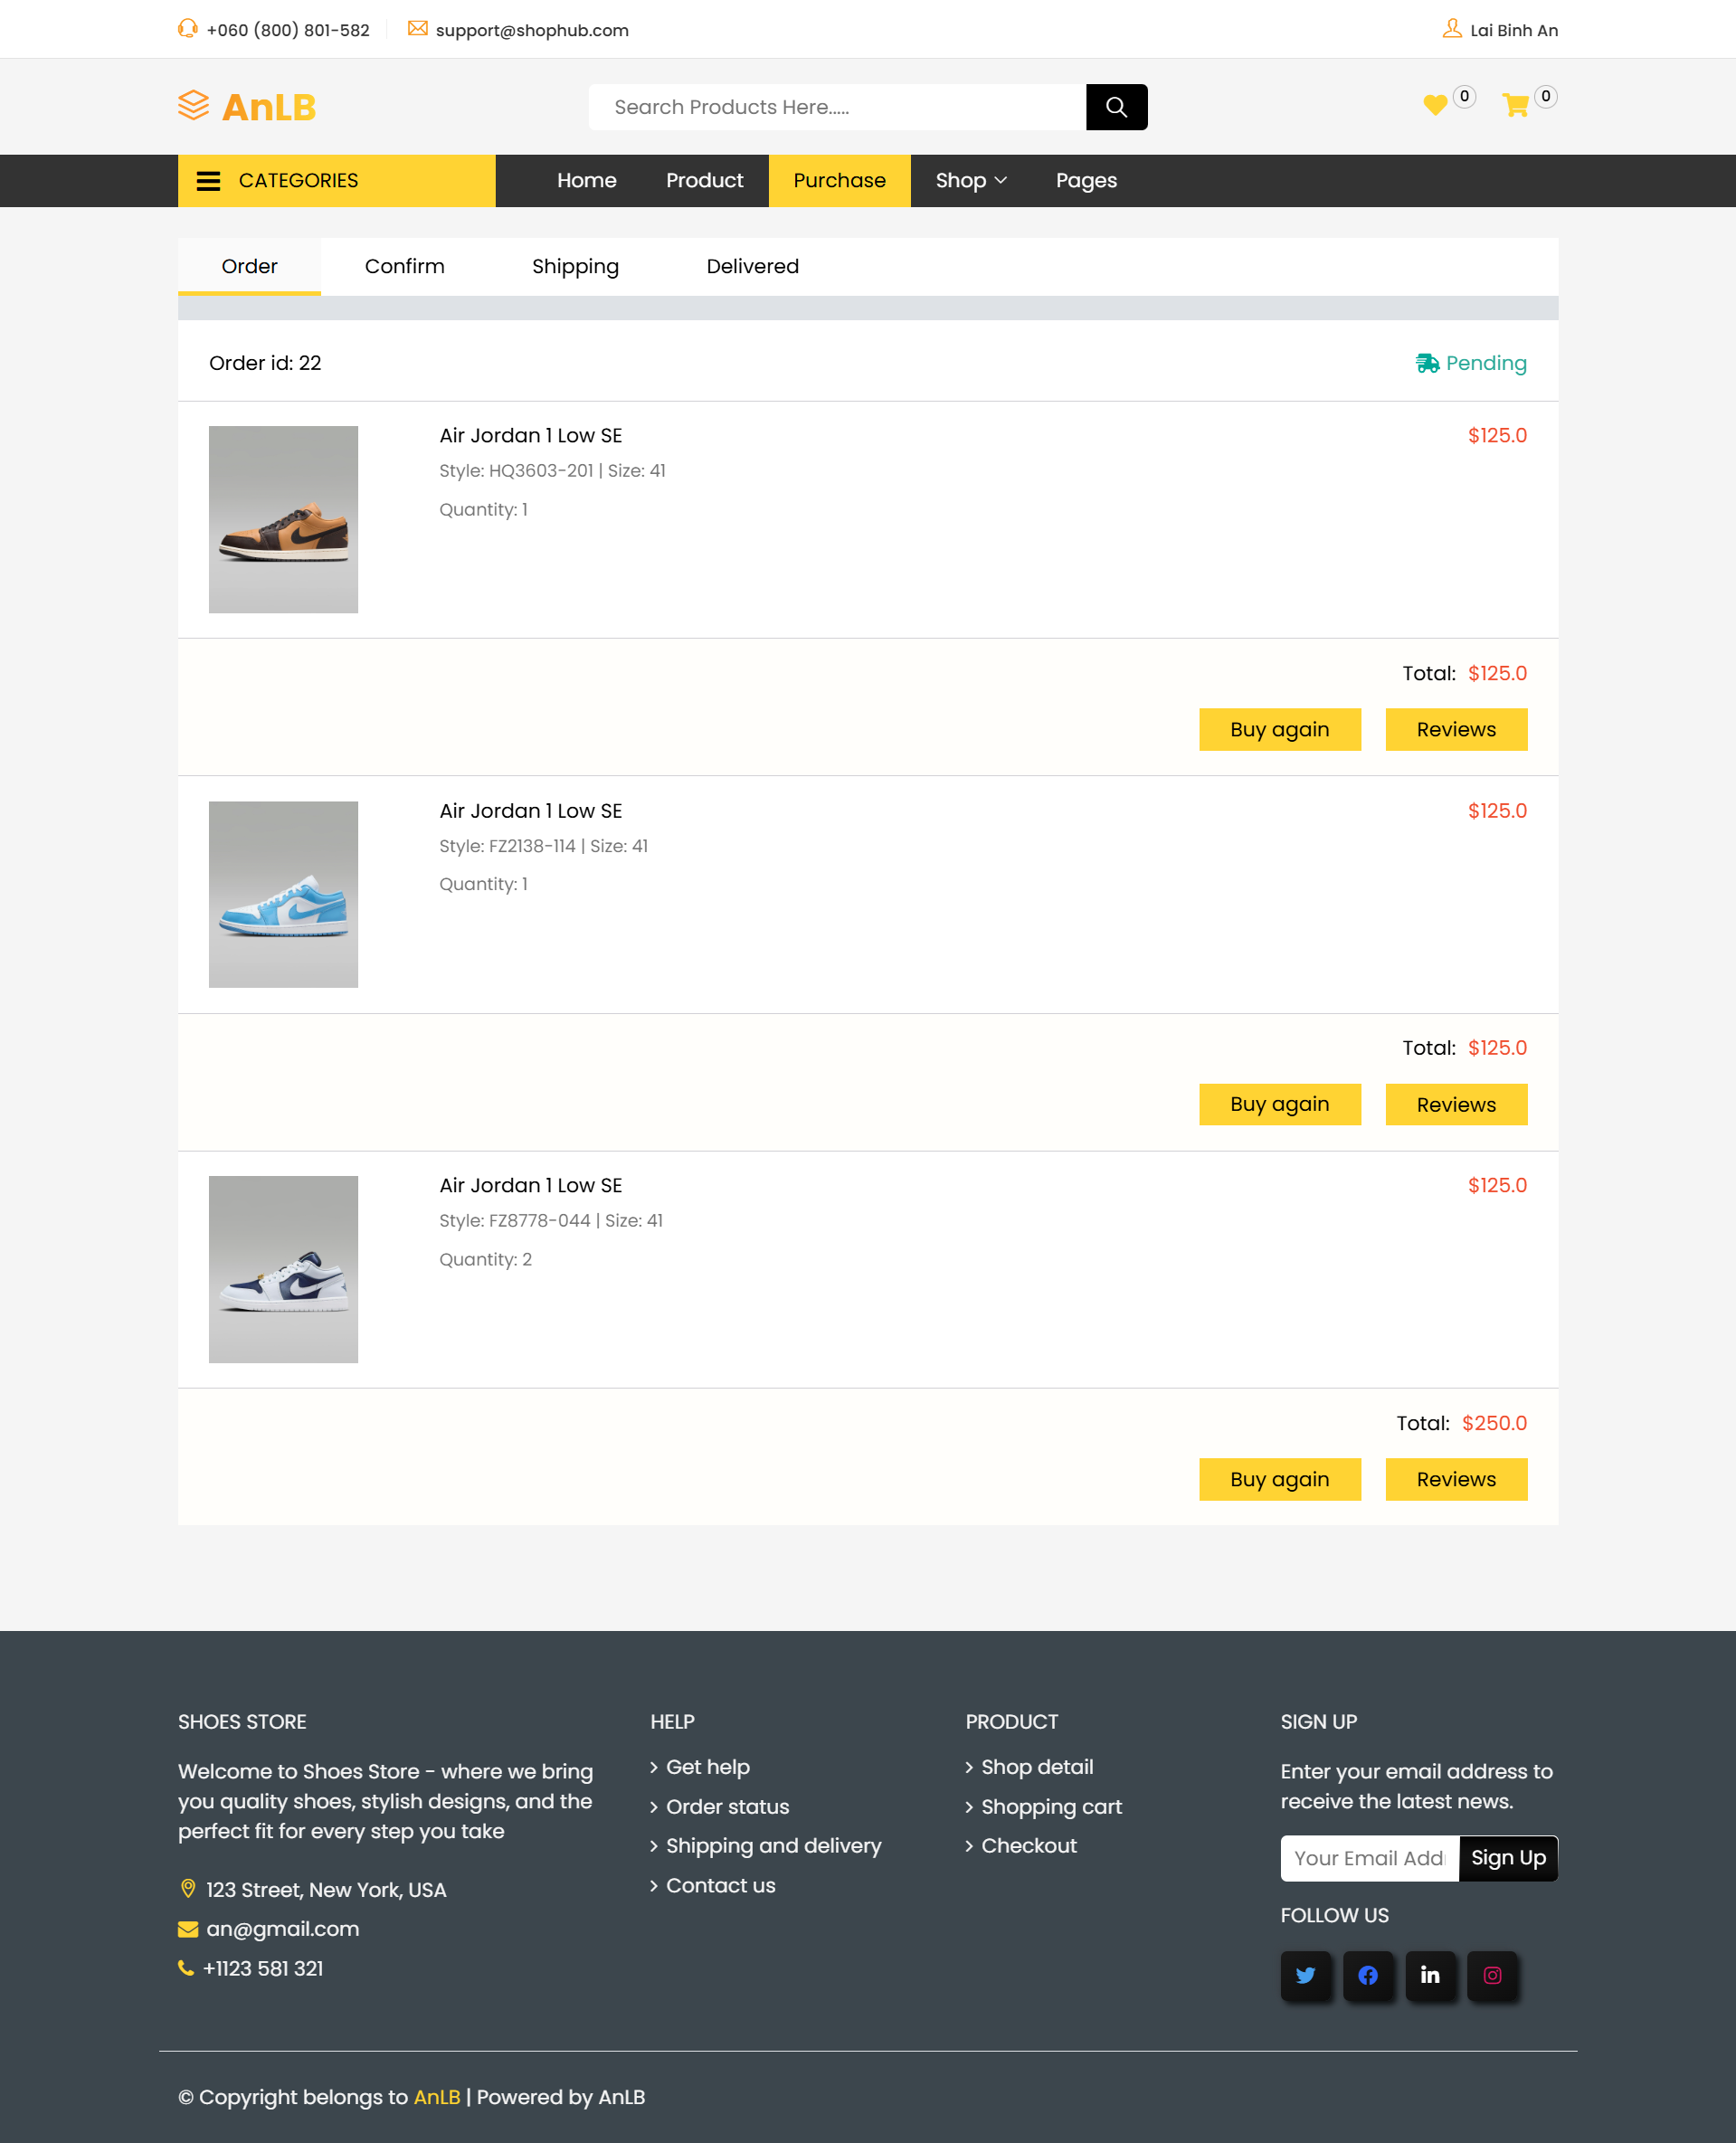Open the Shopping cart footer link
This screenshot has width=1736, height=2143.
pos(1051,1807)
